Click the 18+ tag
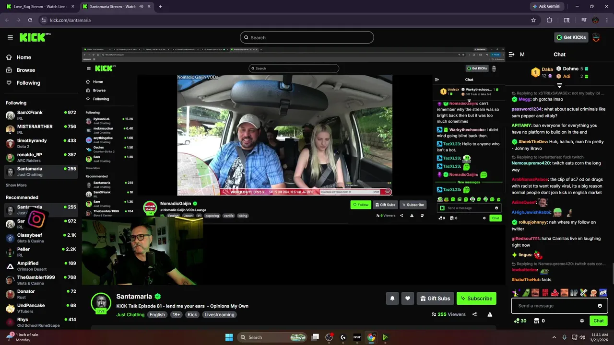Screen dimensions: 614x345 pos(176,315)
